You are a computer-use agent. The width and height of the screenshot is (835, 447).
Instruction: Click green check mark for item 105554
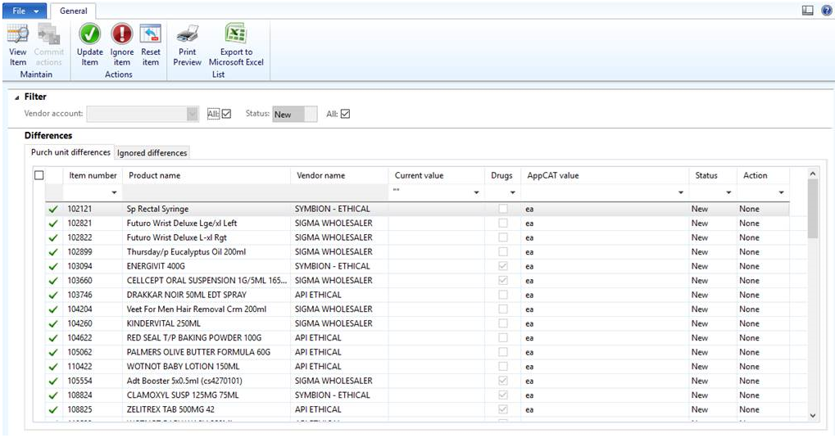53,382
